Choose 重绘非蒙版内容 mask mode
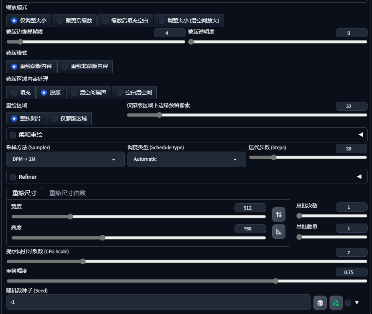 85,66
